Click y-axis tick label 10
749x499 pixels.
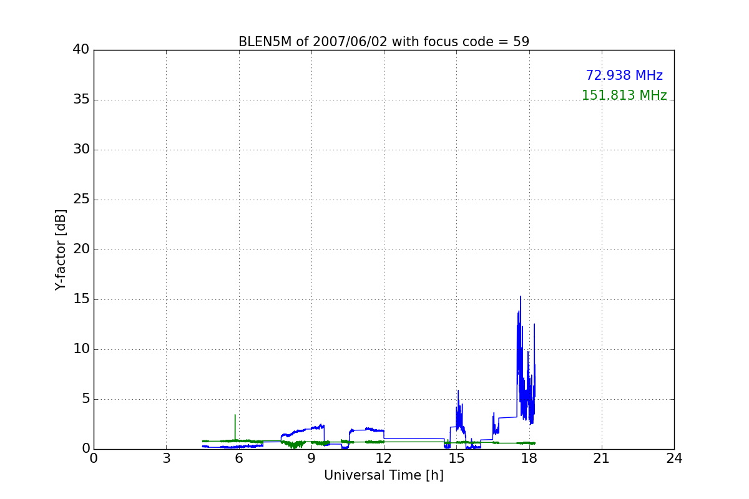(x=81, y=349)
